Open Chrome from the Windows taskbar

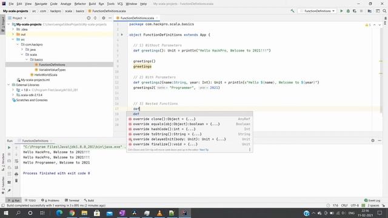point(72,213)
